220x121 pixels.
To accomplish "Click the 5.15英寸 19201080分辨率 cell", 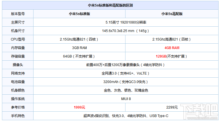I will pyautogui.click(x=126, y=22).
